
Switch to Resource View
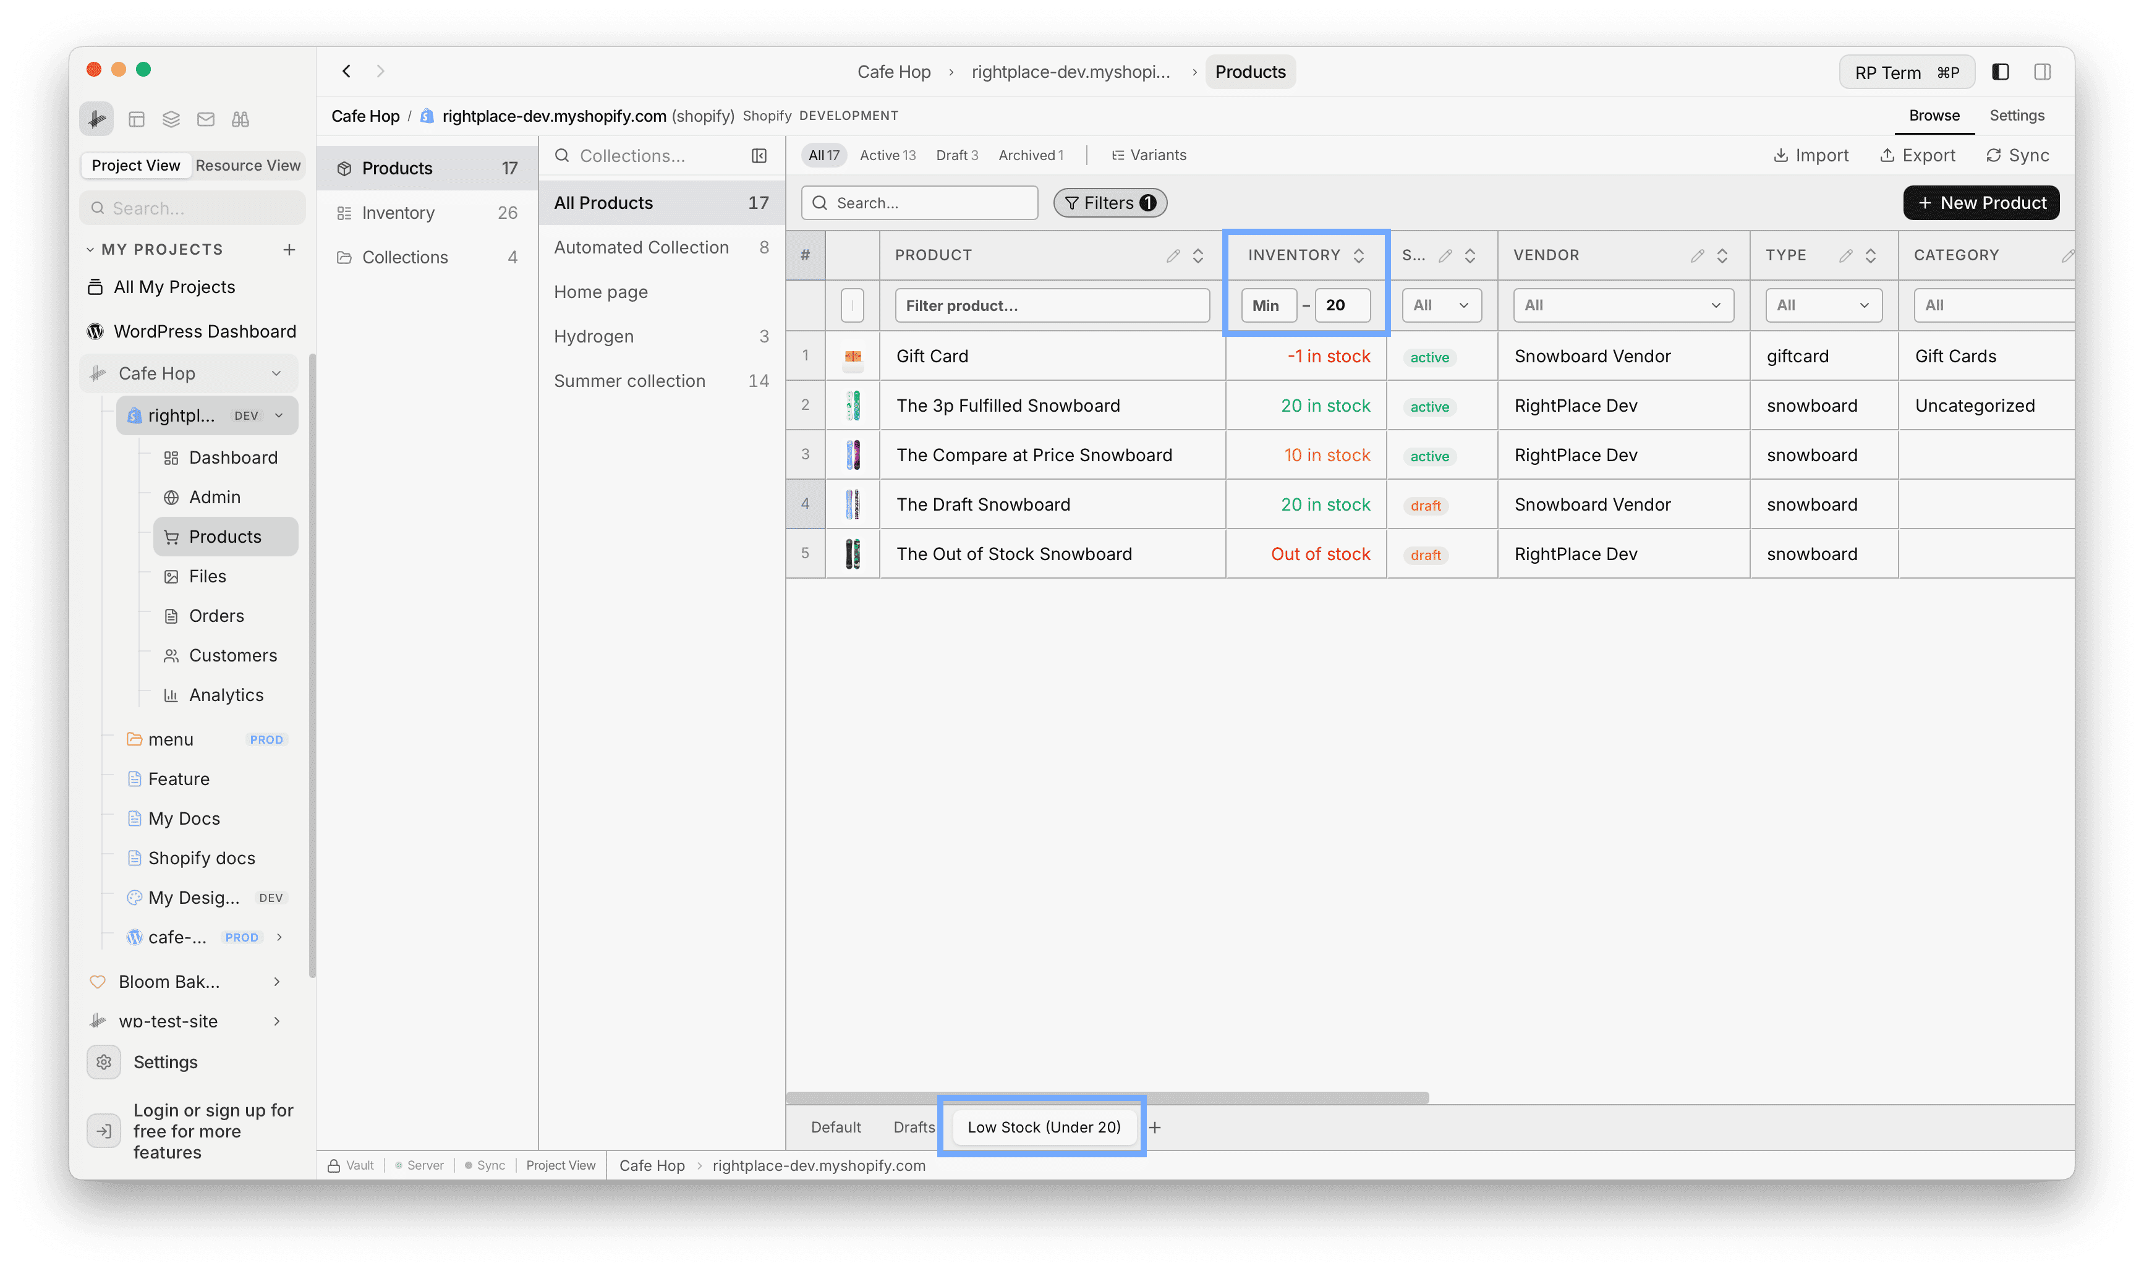[247, 165]
